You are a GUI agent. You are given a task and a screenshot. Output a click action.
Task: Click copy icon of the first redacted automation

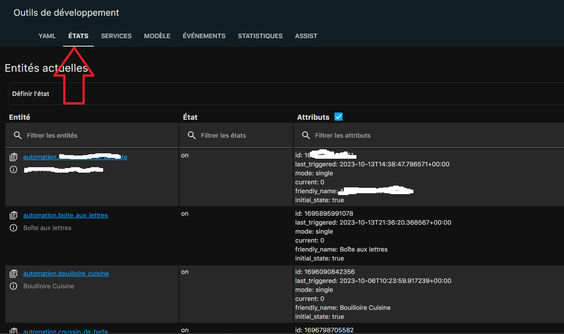click(x=13, y=157)
